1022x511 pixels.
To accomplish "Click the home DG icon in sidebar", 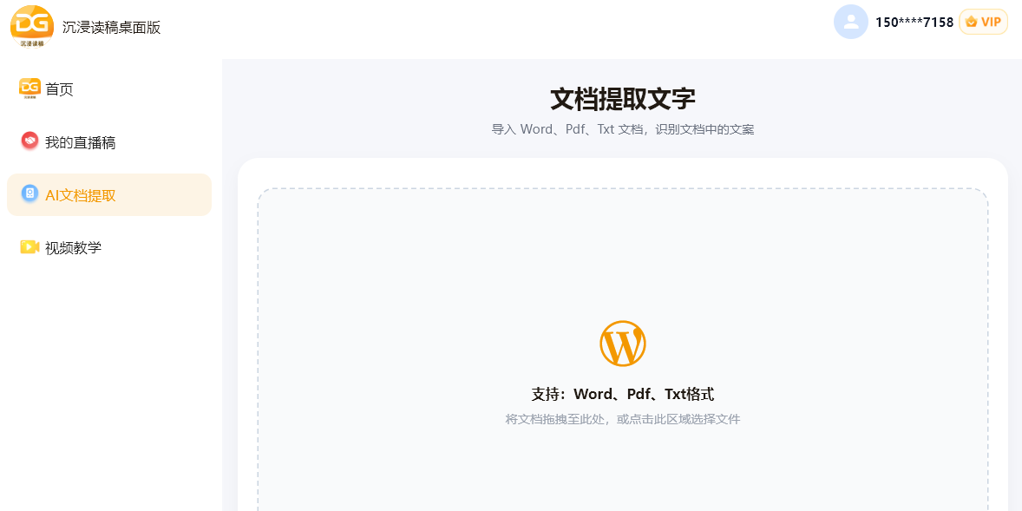I will tap(30, 88).
